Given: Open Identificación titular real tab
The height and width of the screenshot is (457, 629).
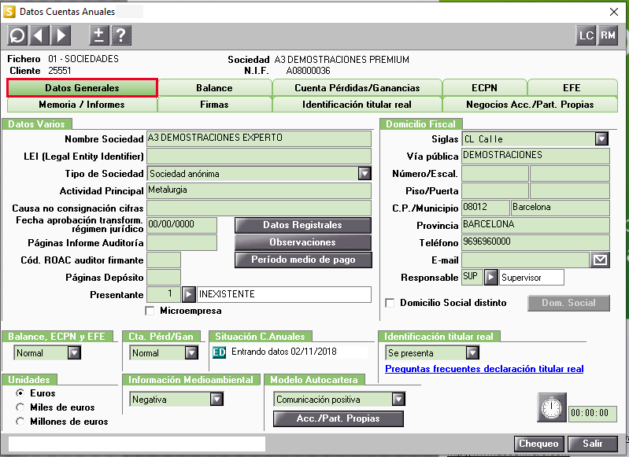Looking at the screenshot, I should (x=357, y=105).
